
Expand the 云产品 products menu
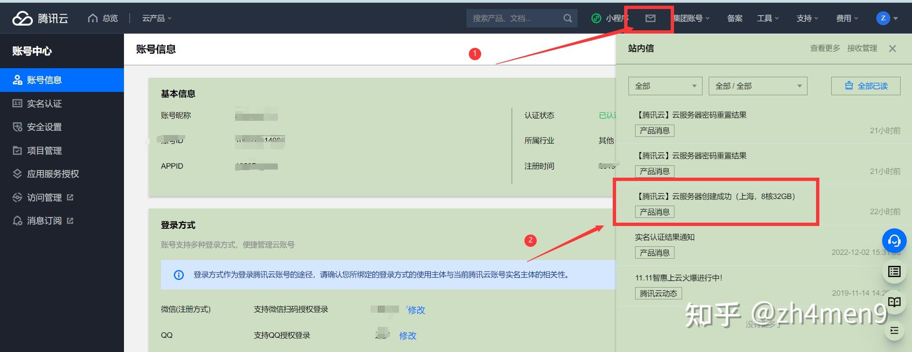click(157, 18)
